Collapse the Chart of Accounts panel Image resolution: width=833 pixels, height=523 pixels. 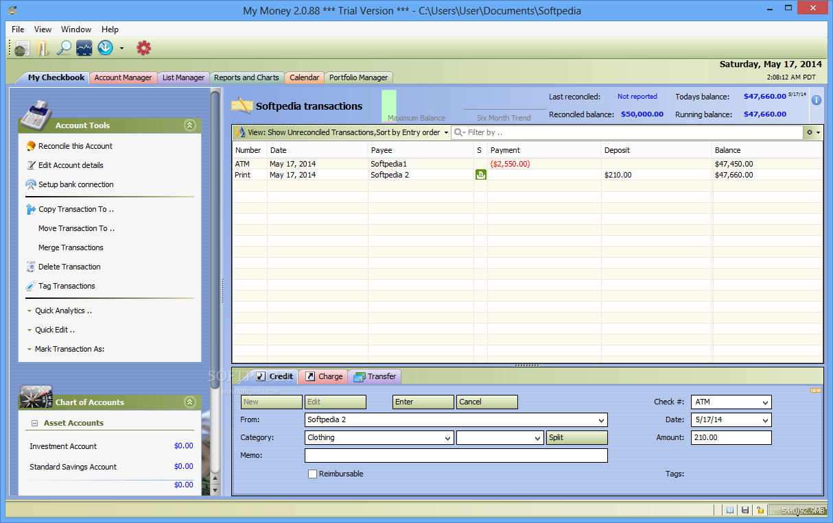click(190, 402)
